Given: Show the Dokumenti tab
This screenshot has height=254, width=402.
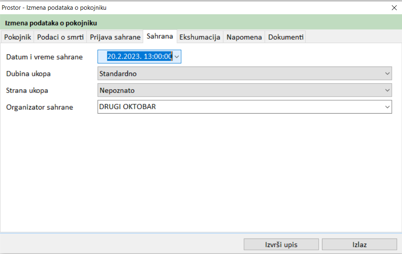Looking at the screenshot, I should point(285,37).
